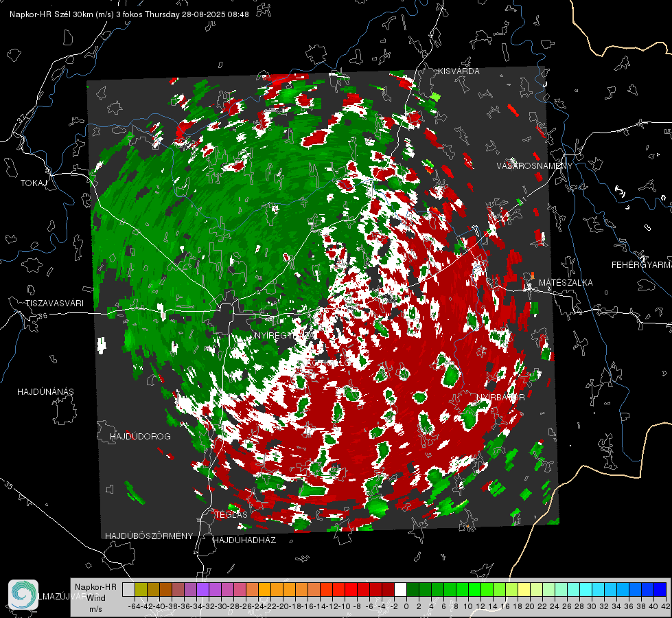
Task: Click the road number 35 at lower left
Action: [x=9, y=486]
